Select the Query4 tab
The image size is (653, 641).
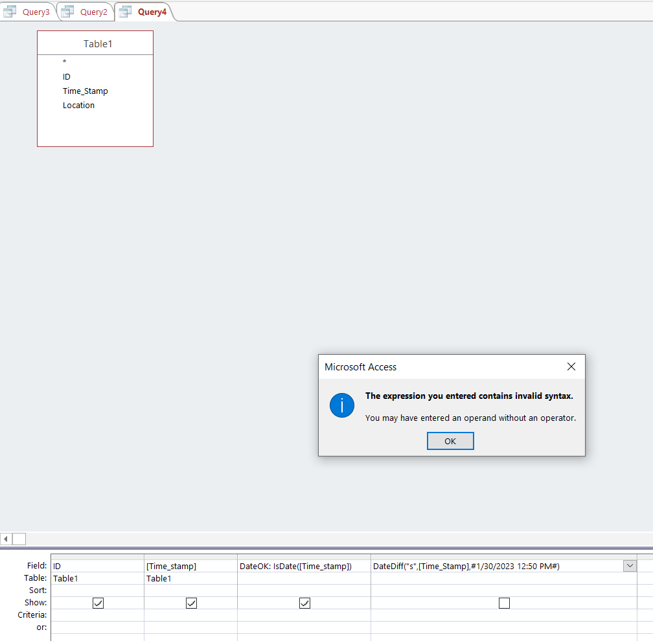[x=144, y=12]
